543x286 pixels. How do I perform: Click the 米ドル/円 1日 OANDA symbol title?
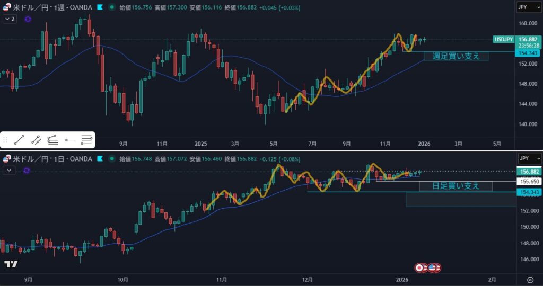coord(52,159)
